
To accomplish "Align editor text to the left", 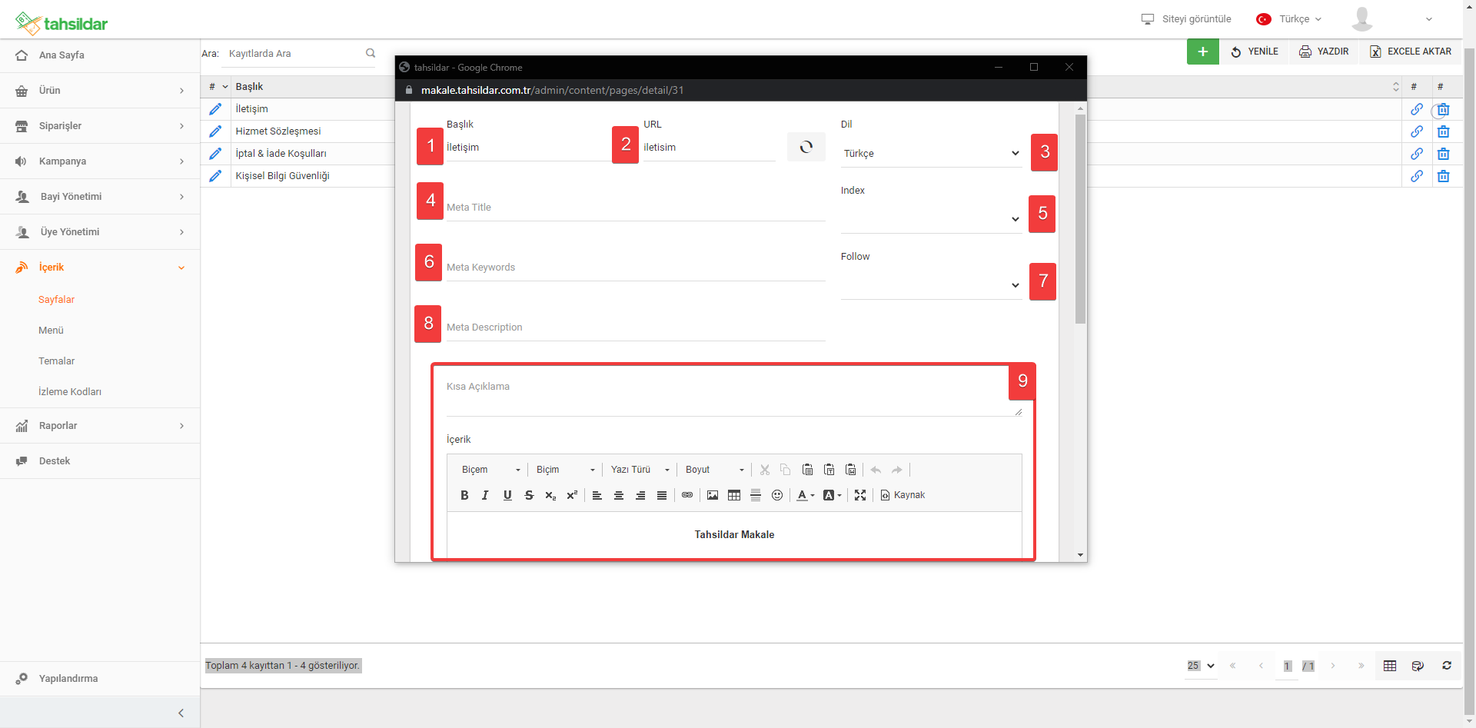I will (x=597, y=495).
